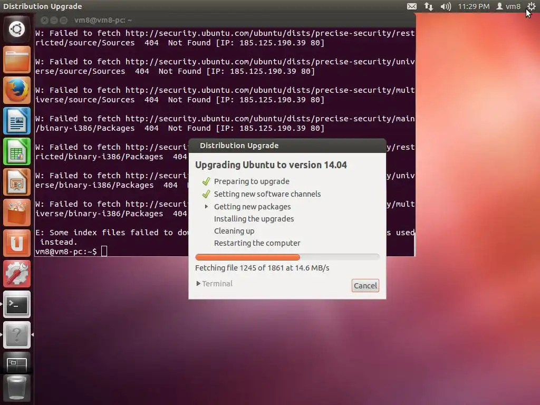Close the terminal window

(x=44, y=21)
